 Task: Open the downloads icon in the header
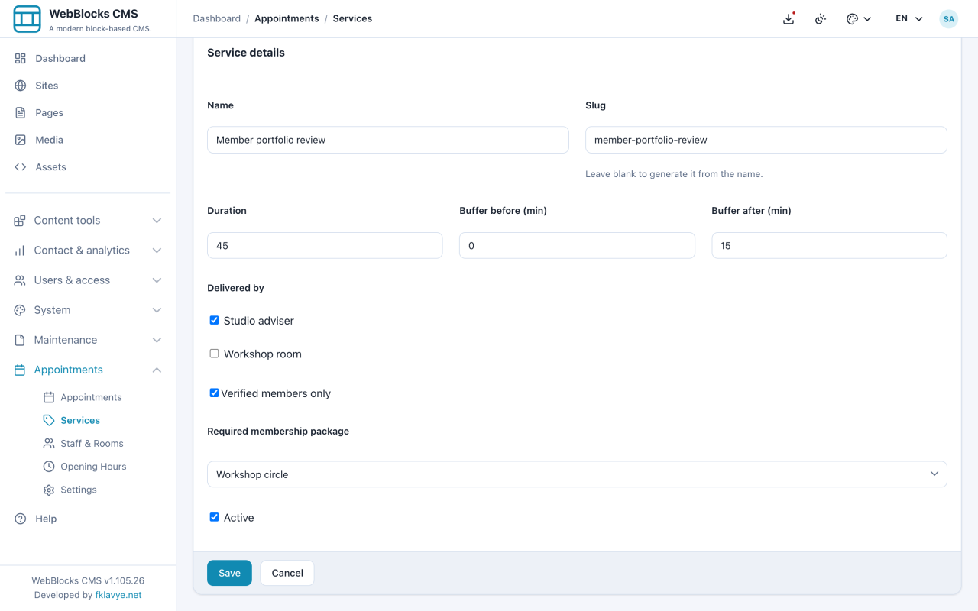click(x=789, y=19)
